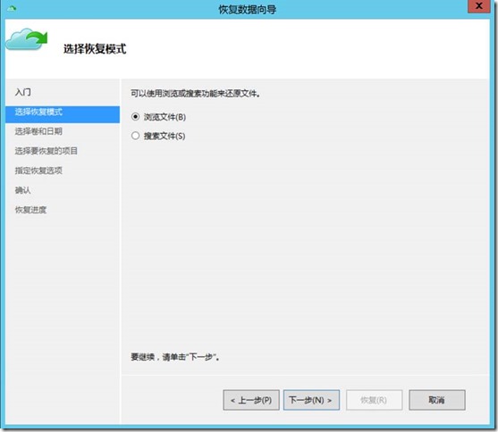The image size is (498, 432).
Task: Click the 取消 cancel button
Action: click(437, 400)
